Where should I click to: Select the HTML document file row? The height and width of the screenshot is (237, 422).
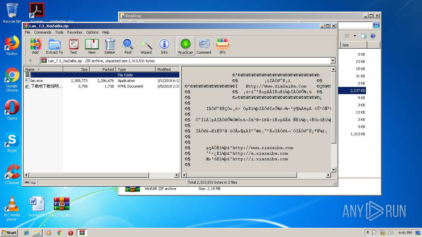(102, 86)
